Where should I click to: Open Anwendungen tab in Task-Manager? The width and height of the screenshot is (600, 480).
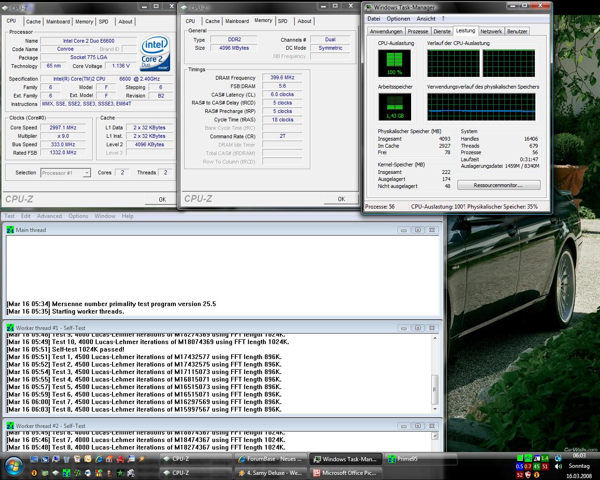pyautogui.click(x=386, y=31)
